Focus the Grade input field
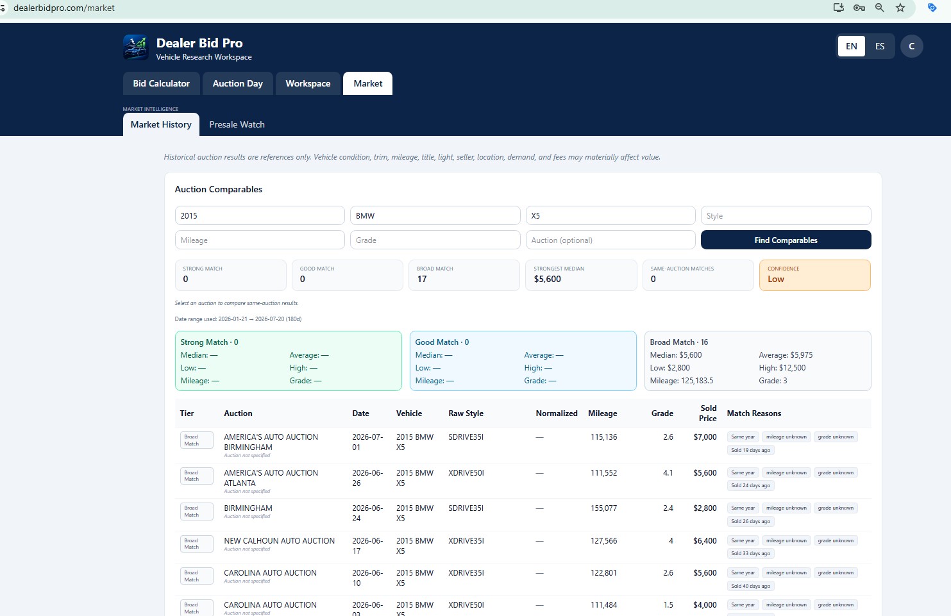The image size is (951, 616). [x=435, y=240]
